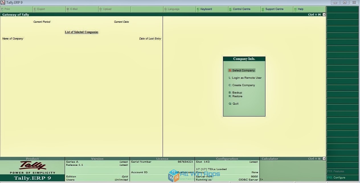Click the Series A version text
This screenshot has height=183, width=360.
click(x=72, y=162)
